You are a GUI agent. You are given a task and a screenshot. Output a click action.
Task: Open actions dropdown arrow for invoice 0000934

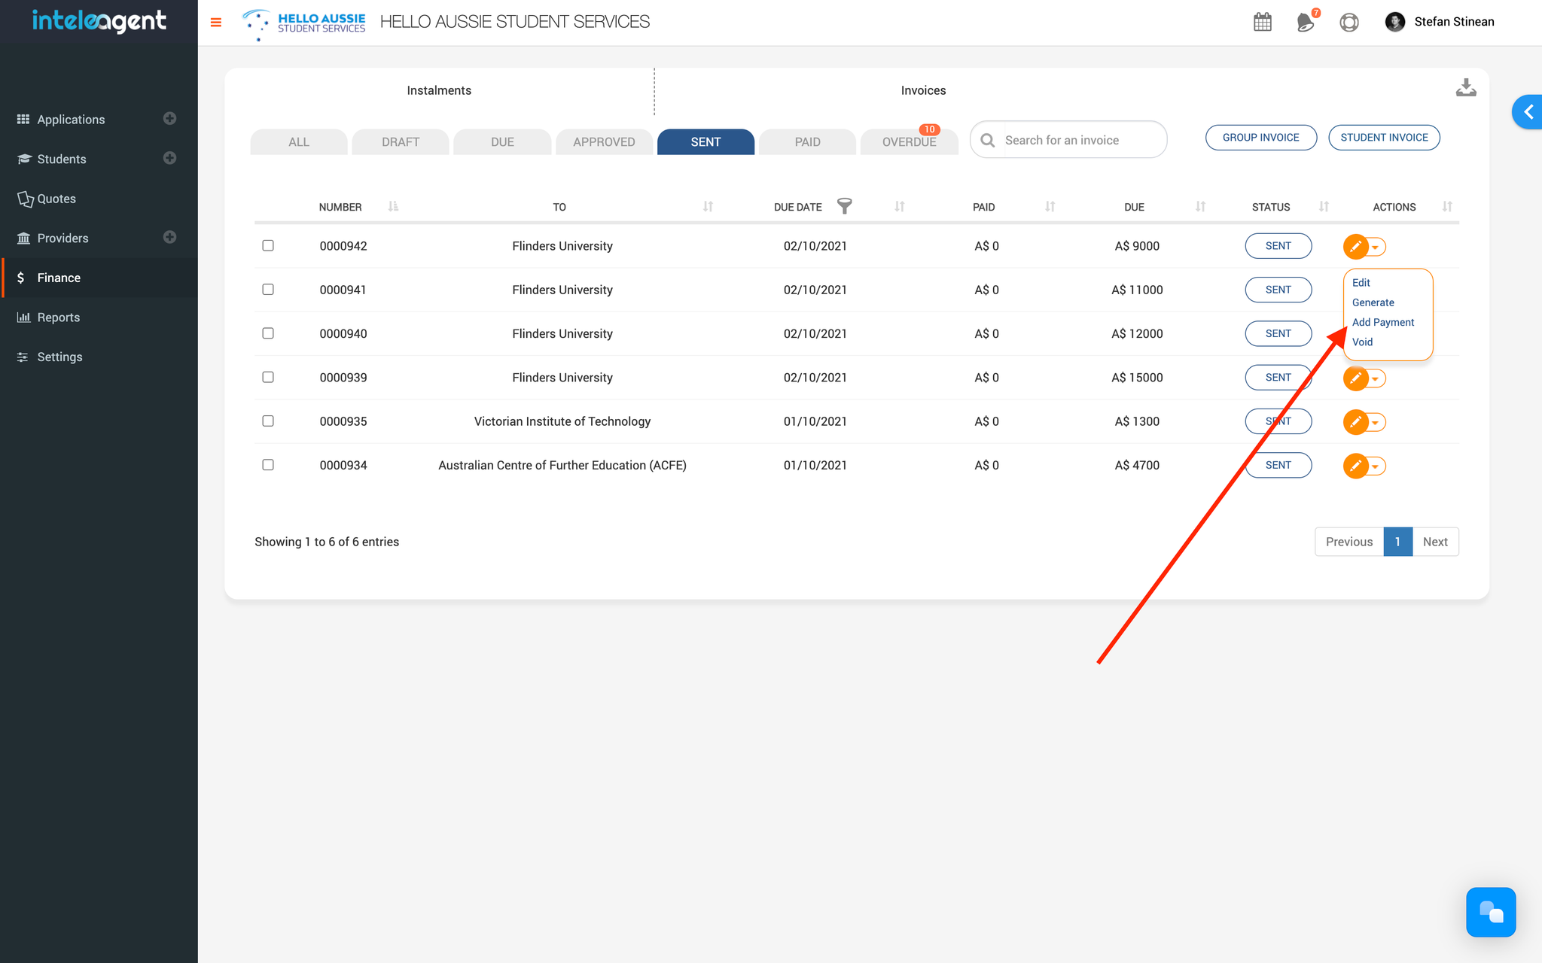click(x=1376, y=466)
